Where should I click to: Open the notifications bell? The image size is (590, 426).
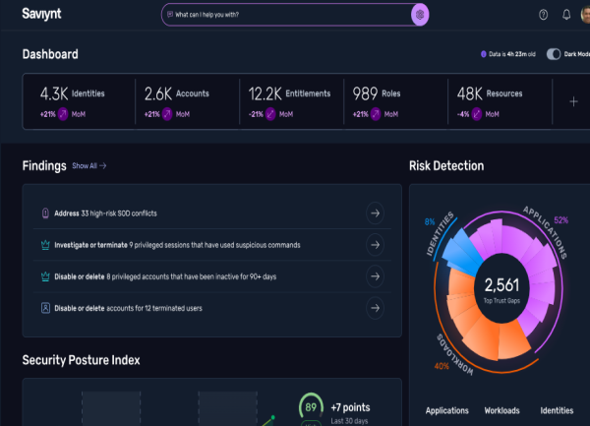coord(565,15)
